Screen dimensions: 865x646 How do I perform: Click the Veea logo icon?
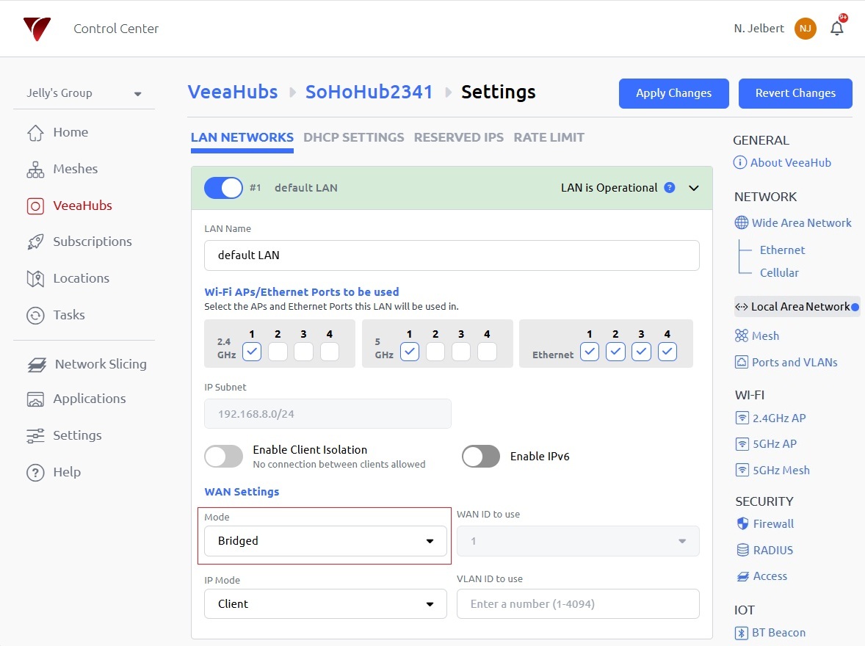click(x=37, y=29)
